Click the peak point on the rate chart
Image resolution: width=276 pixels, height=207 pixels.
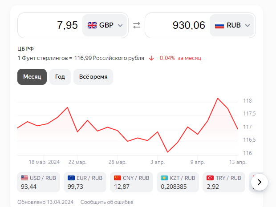[x=218, y=98]
